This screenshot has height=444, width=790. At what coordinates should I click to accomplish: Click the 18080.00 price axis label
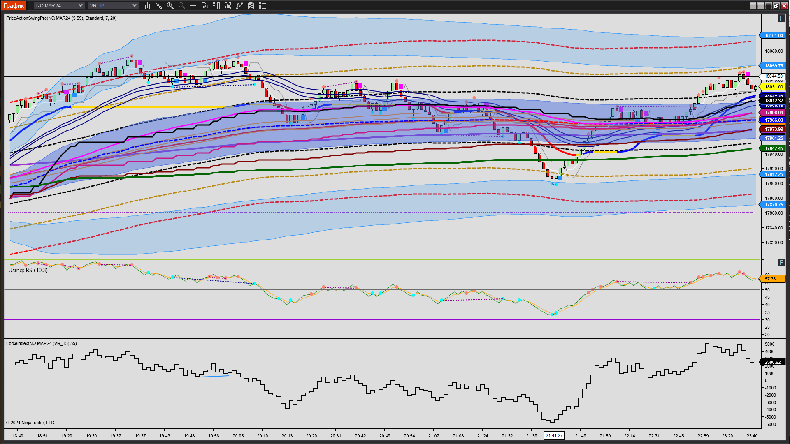[x=774, y=51]
